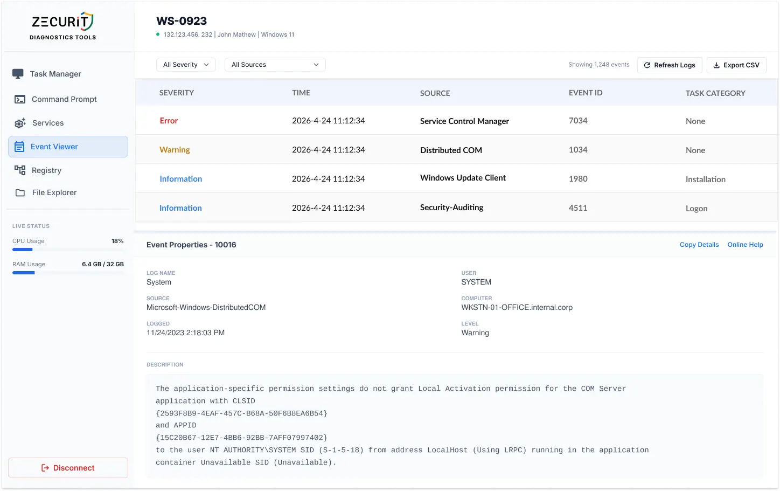Click the CPU Usage progress bar
The image size is (780, 491).
coord(67,249)
